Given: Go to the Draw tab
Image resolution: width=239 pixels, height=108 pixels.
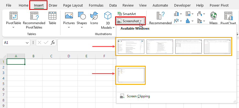Looking at the screenshot, I should (x=53, y=5).
